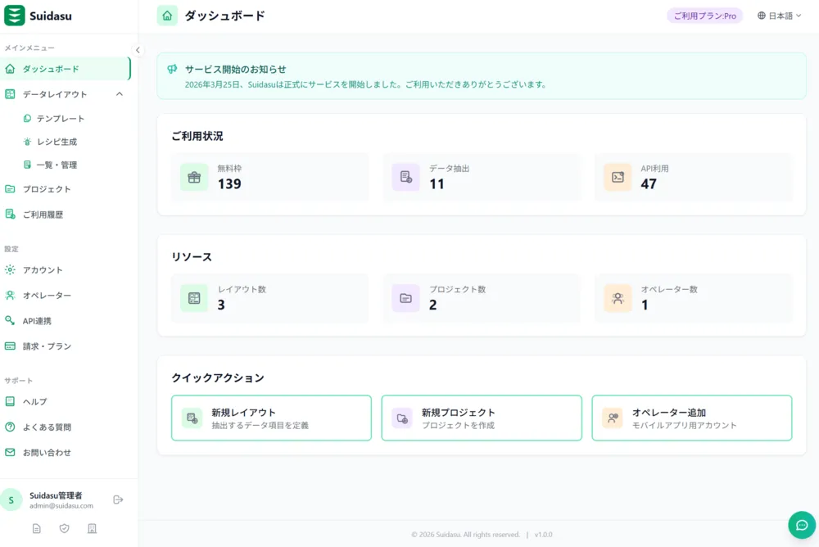Collapse the データレイアウト submenu chevron

click(119, 94)
